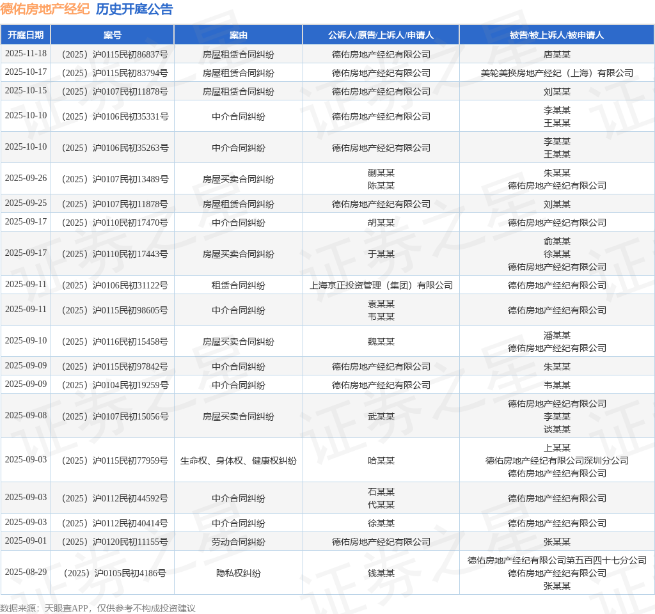Select the date 2025-11-18
This screenshot has height=614, width=655.
(26, 54)
